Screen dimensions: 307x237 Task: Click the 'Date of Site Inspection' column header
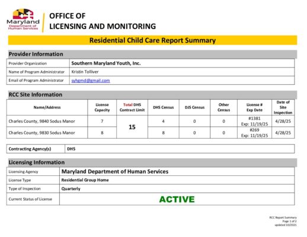tap(283, 107)
